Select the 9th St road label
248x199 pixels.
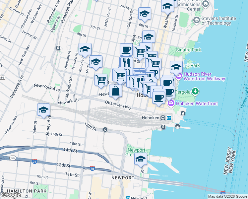(x=35, y=183)
